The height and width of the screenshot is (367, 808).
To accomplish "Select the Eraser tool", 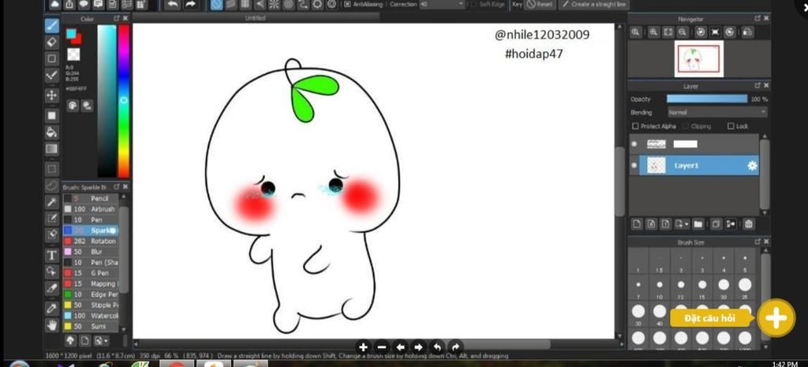I will (51, 42).
